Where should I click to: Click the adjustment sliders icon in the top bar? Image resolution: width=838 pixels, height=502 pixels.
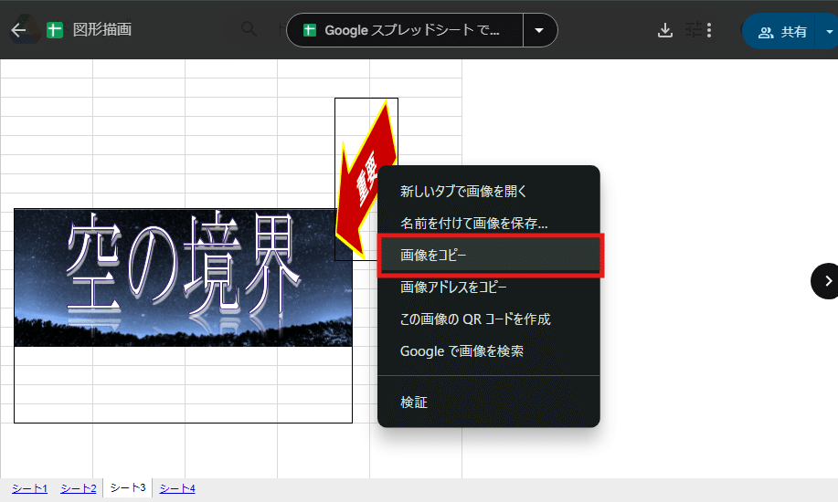(694, 30)
